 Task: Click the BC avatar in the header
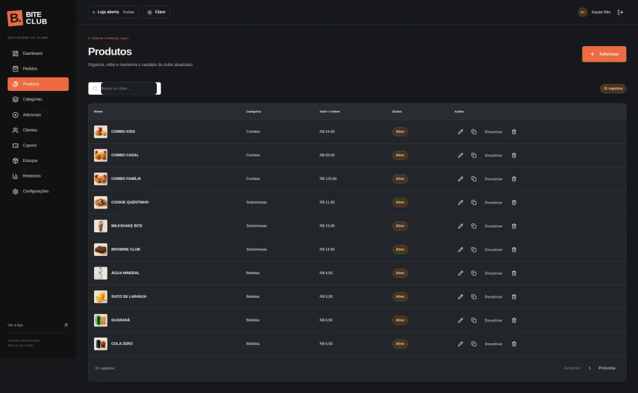[x=583, y=12]
